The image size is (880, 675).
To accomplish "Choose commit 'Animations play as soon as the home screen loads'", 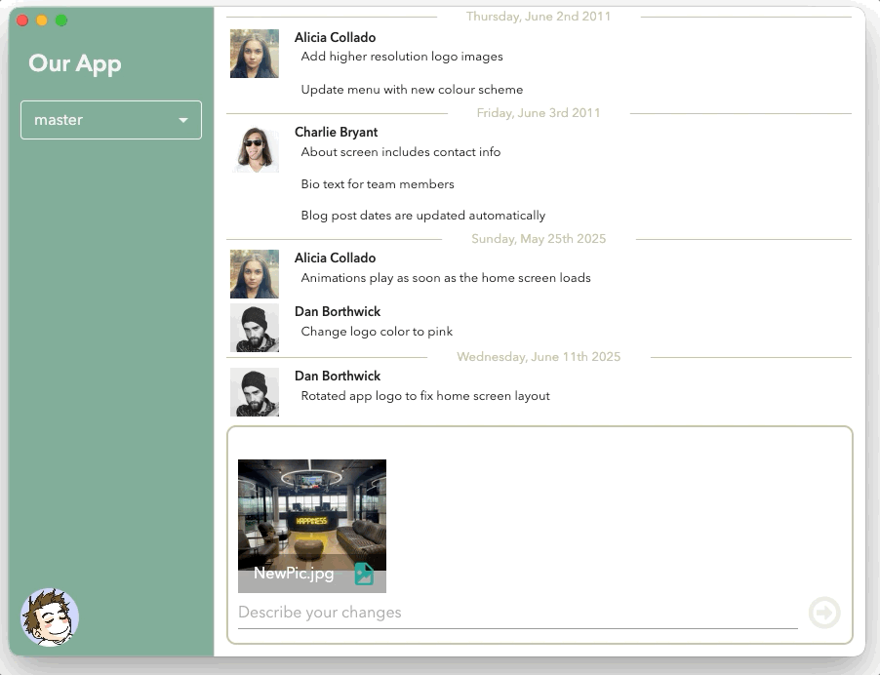I will point(446,278).
